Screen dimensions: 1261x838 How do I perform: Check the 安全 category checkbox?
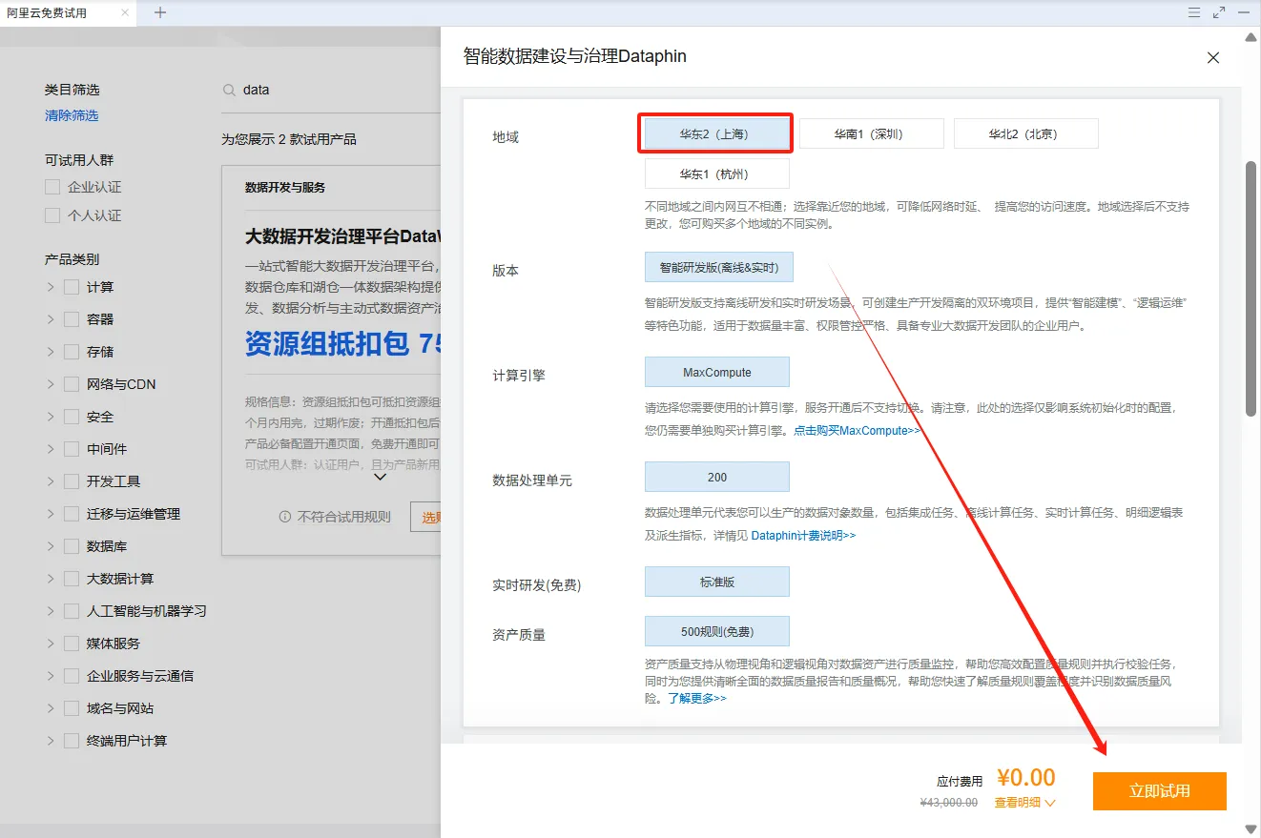(x=72, y=417)
